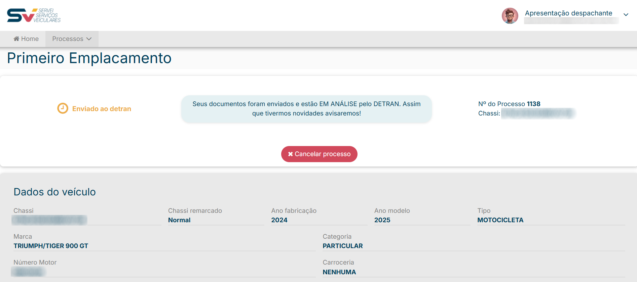The image size is (637, 282).
Task: Click the Marca field TRIUMPH/TIGER 900 GT
Action: pos(51,246)
